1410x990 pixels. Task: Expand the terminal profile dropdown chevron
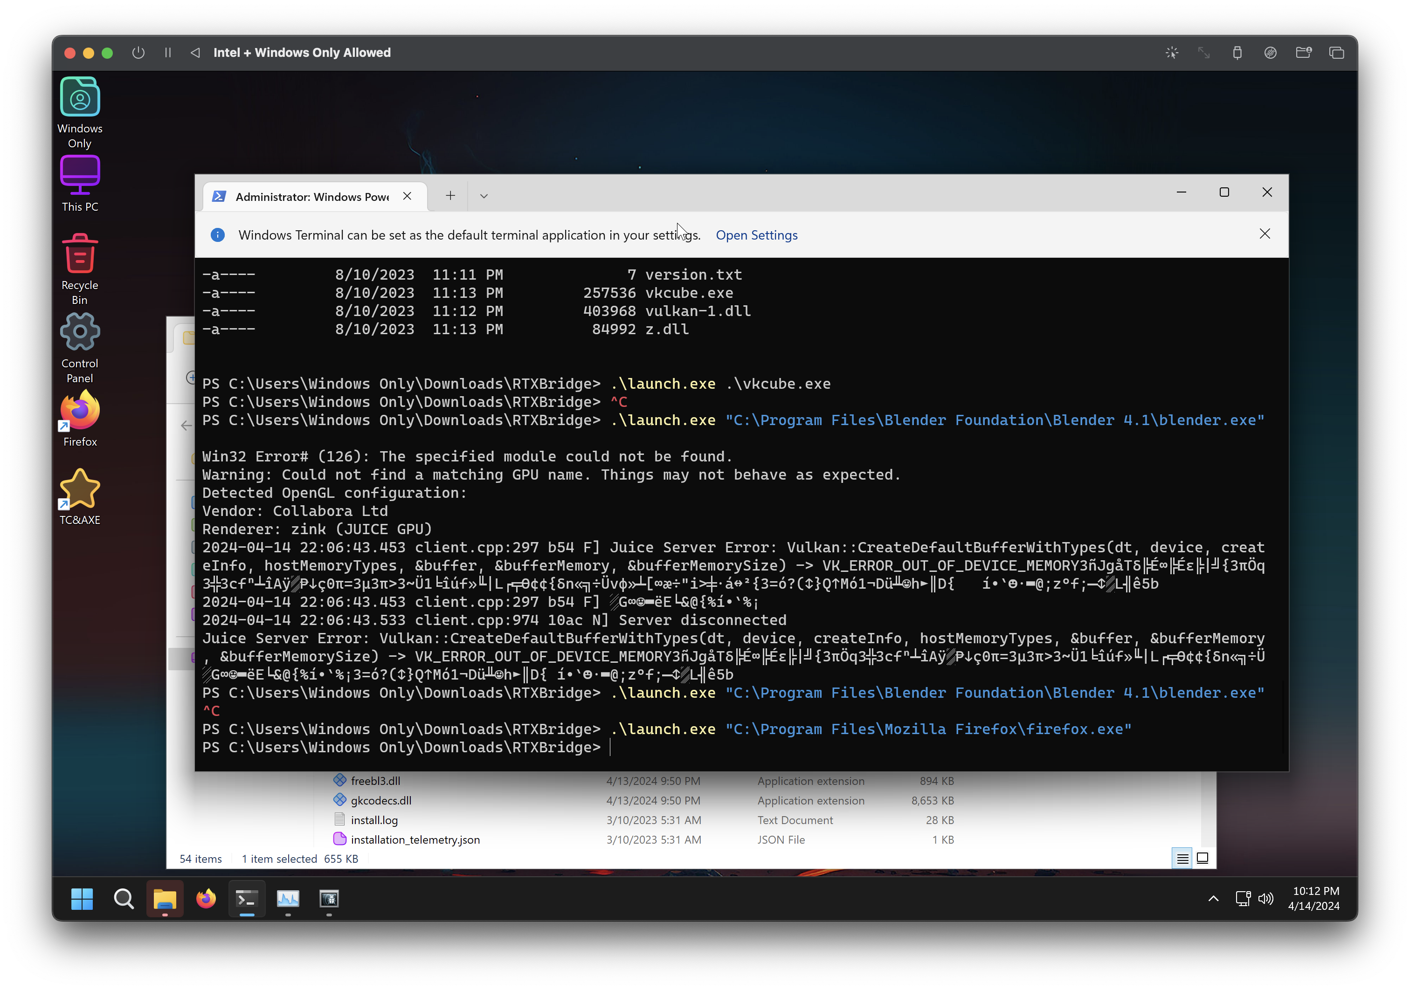click(x=484, y=196)
